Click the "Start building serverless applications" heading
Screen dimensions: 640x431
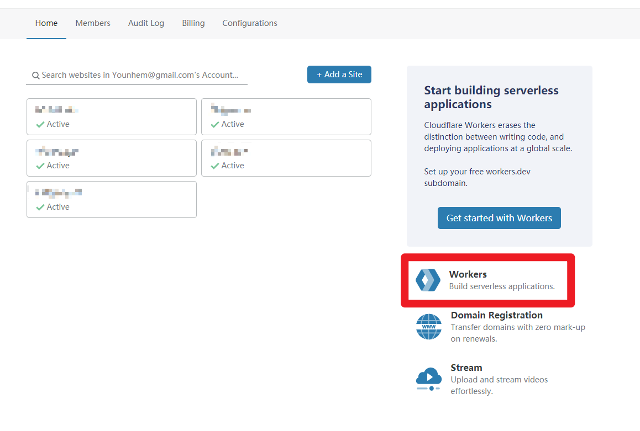(x=491, y=97)
